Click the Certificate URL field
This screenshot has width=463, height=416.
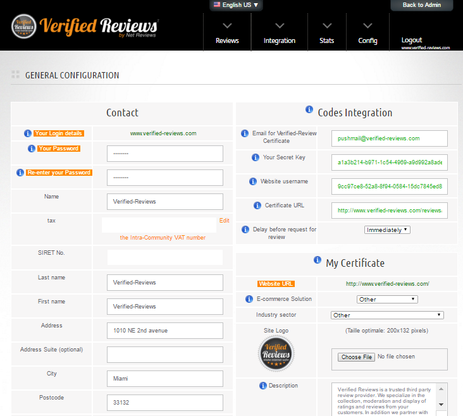click(x=390, y=211)
